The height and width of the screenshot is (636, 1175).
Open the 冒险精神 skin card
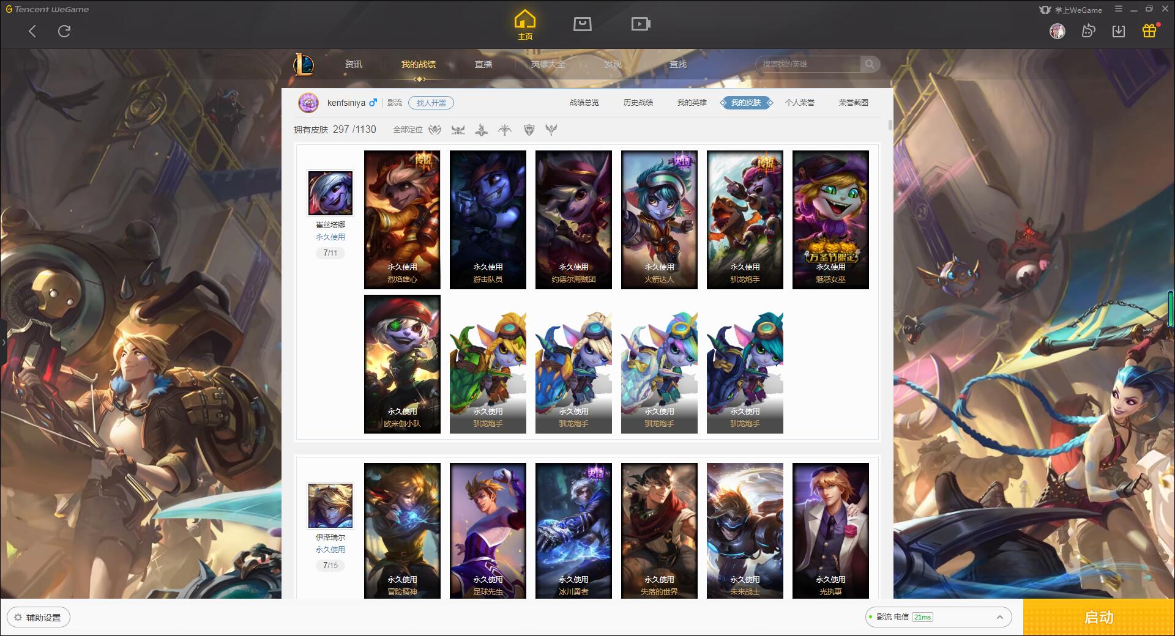point(402,530)
